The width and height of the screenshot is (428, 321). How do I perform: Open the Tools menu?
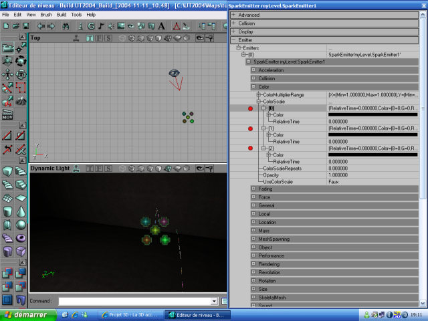(76, 14)
